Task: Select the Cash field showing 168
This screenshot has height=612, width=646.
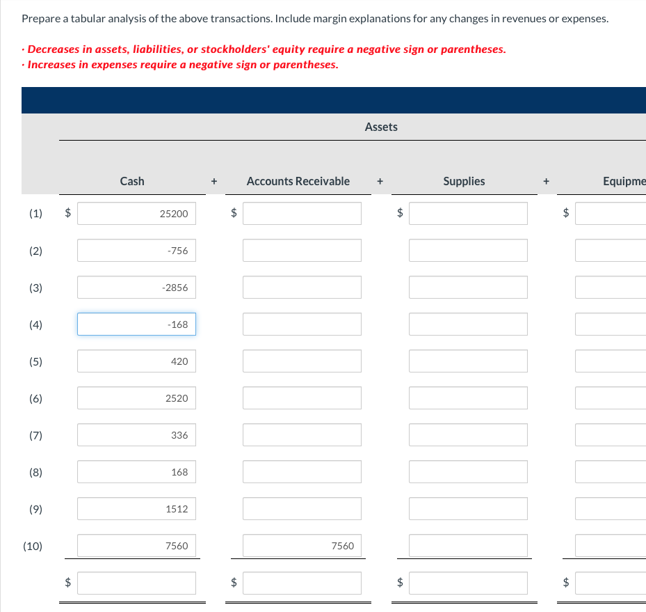Action: click(136, 471)
